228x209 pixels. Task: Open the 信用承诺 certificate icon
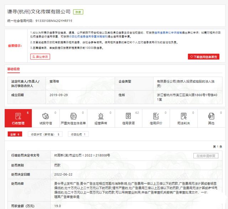pos(128,116)
